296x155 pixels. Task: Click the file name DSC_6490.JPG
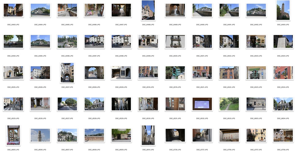click(x=202, y=25)
